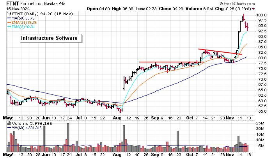Click the 'Sep' label on price chart axis

[155, 118]
